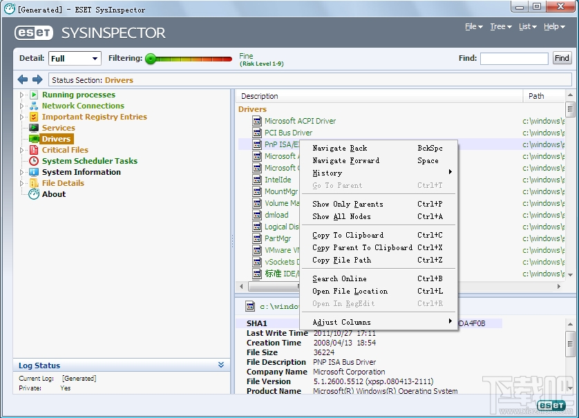Select Copy File Path from context menu
The width and height of the screenshot is (579, 418).
343,260
